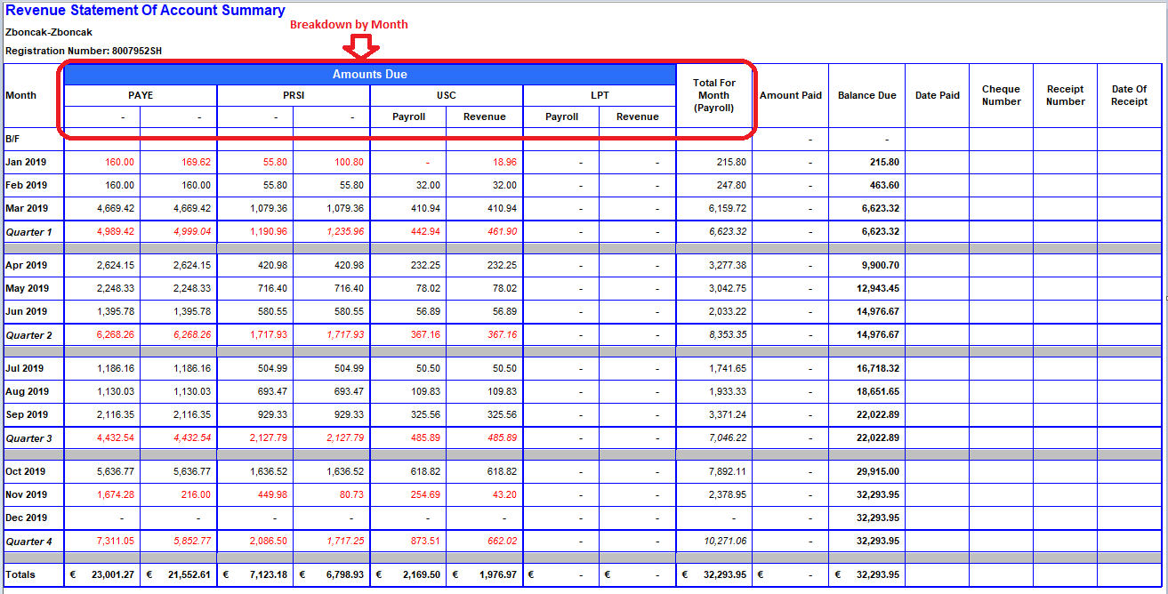Click the 'Sep 2019' row label
The width and height of the screenshot is (1168, 594).
27,414
